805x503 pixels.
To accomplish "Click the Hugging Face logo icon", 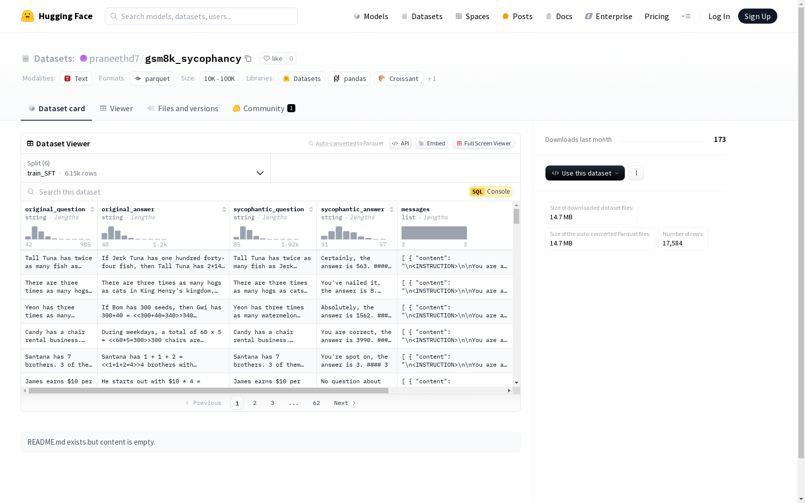I will click(x=28, y=16).
